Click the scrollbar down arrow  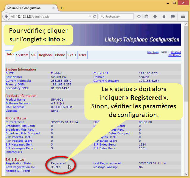click(x=186, y=174)
